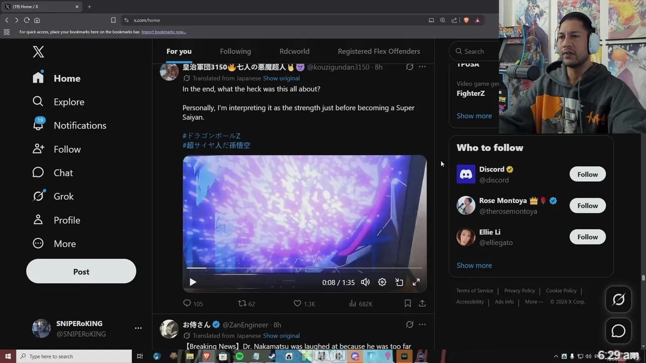Viewport: 646px width, 363px height.
Task: Click Grok icon on kouzigundan3150 post
Action: (x=410, y=67)
